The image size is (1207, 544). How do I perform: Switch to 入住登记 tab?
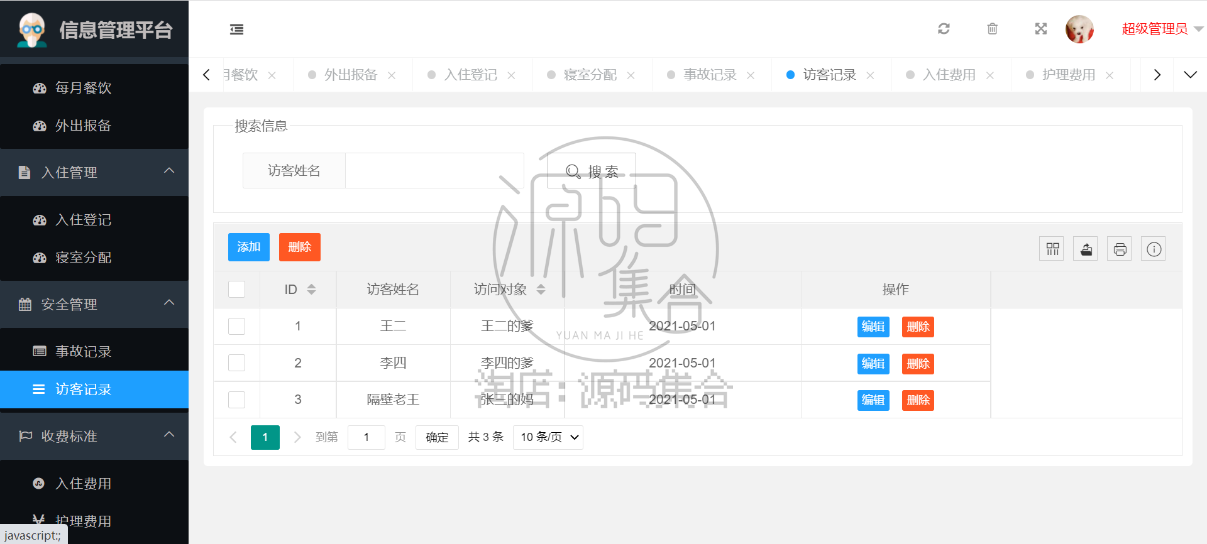point(470,75)
